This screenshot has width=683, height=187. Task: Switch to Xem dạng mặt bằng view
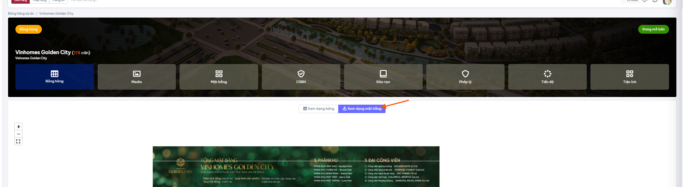click(x=362, y=109)
